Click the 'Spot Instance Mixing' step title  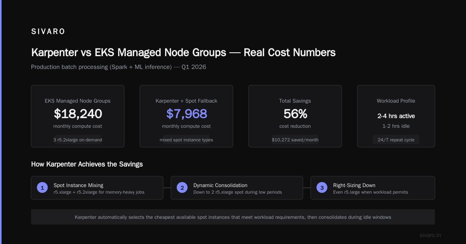78,185
